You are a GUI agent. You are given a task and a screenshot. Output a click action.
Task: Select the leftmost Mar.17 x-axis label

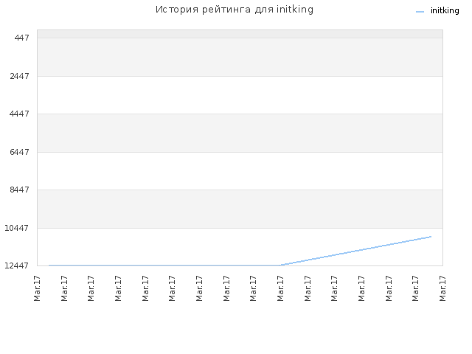point(37,288)
